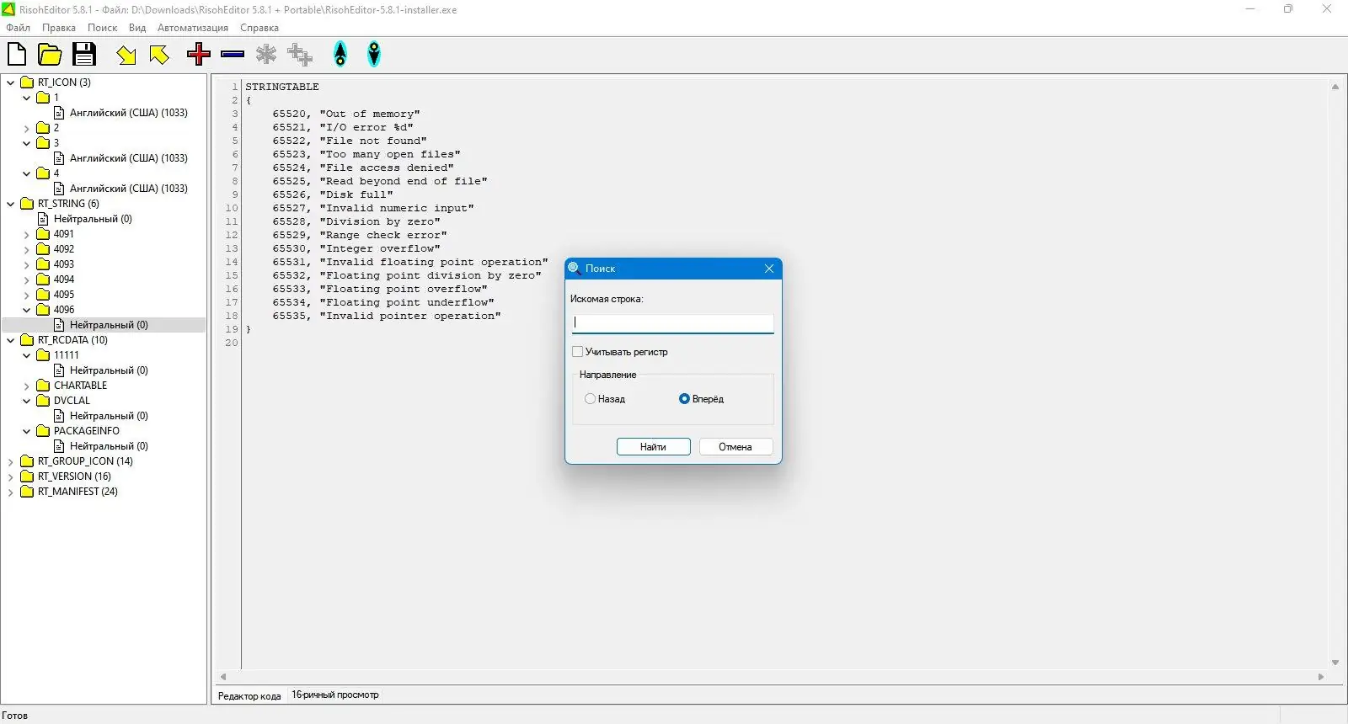Switch to the 16-ричный просмотр tab
Viewport: 1348px width, 724px height.
click(x=335, y=695)
